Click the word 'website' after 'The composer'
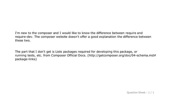Viewport: 171px width, 96px height. point(62,37)
